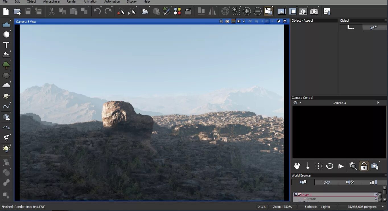The image size is (388, 211).
Task: Click the 2 CPU status indicator
Action: 262,207
